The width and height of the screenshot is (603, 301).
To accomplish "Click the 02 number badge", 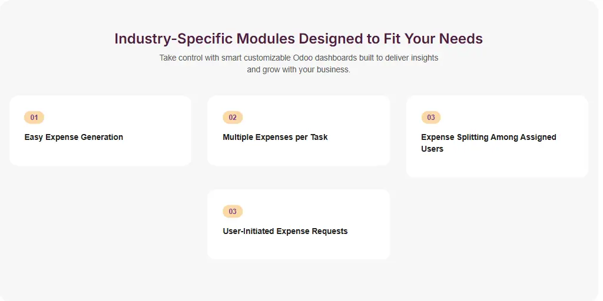I will [233, 118].
